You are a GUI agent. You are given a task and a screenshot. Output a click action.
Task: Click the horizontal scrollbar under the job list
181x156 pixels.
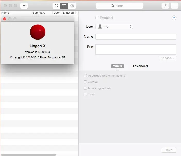click(x=28, y=155)
